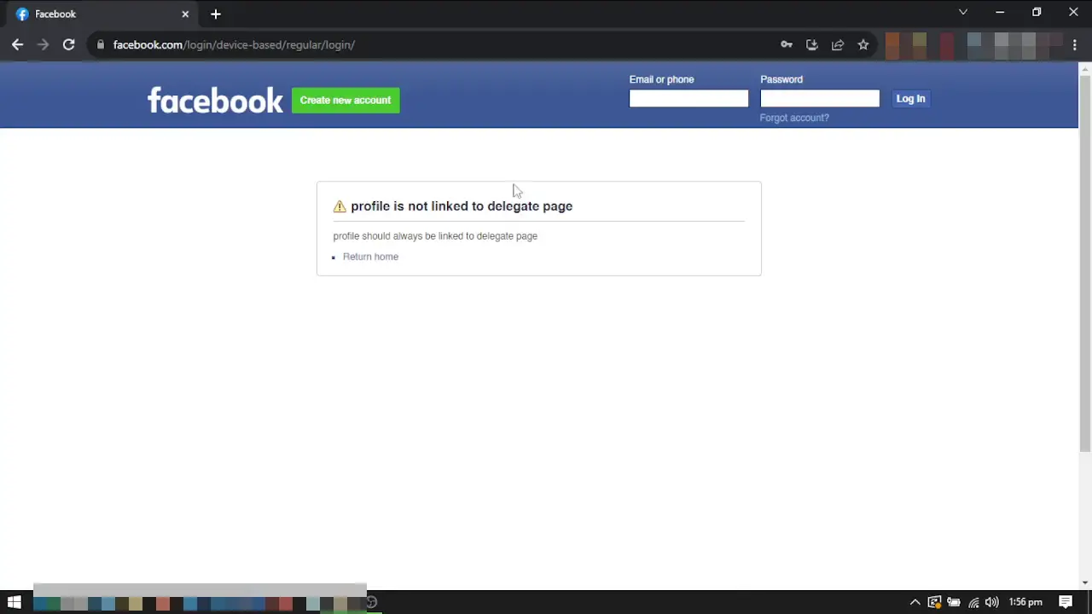Open a new tab with plus button

click(216, 14)
